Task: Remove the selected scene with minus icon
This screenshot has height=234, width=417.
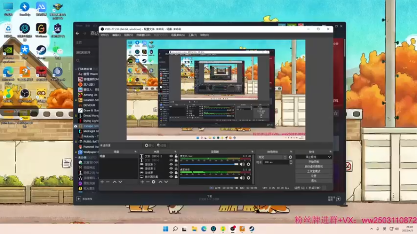Action: 108,182
